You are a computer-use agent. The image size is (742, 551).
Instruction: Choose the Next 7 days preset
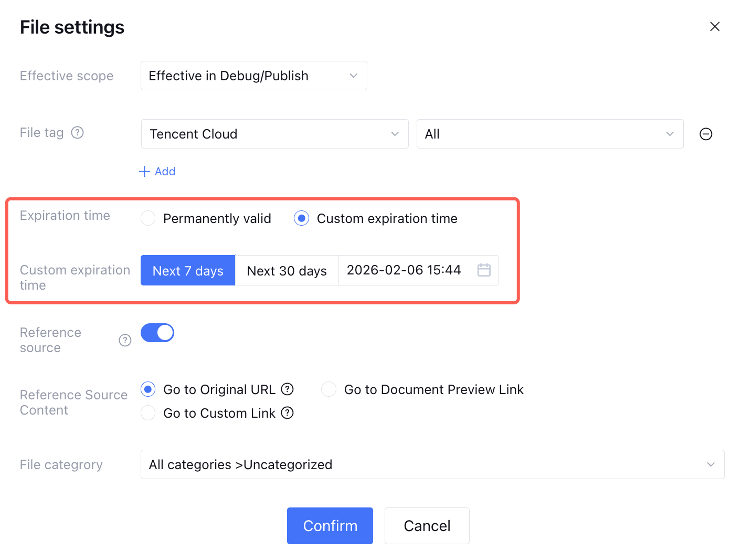click(x=188, y=271)
